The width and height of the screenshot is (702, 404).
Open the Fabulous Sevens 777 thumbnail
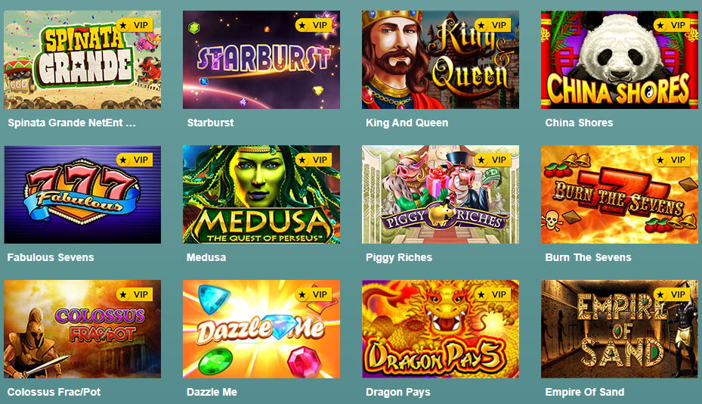(x=82, y=194)
